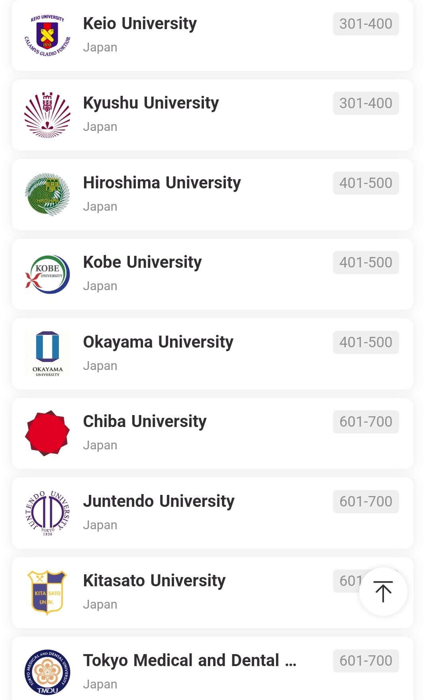The image size is (425, 700).
Task: Click the Keio University crest logo
Action: coord(47,36)
